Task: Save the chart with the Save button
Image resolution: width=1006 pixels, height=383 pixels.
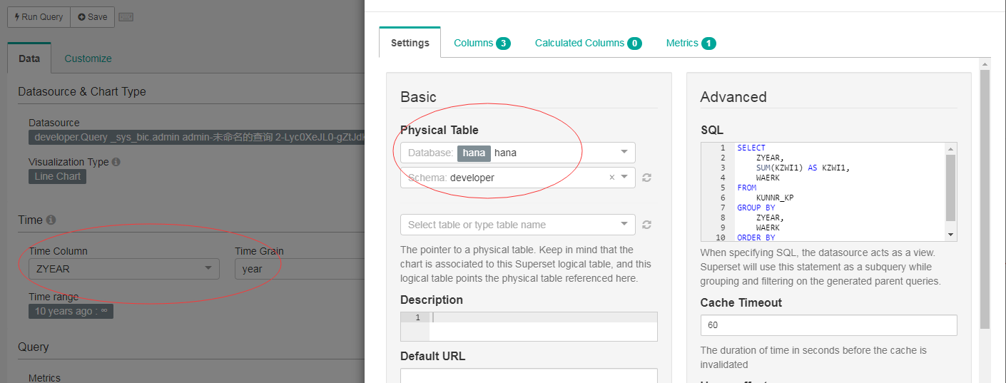Action: pyautogui.click(x=93, y=17)
